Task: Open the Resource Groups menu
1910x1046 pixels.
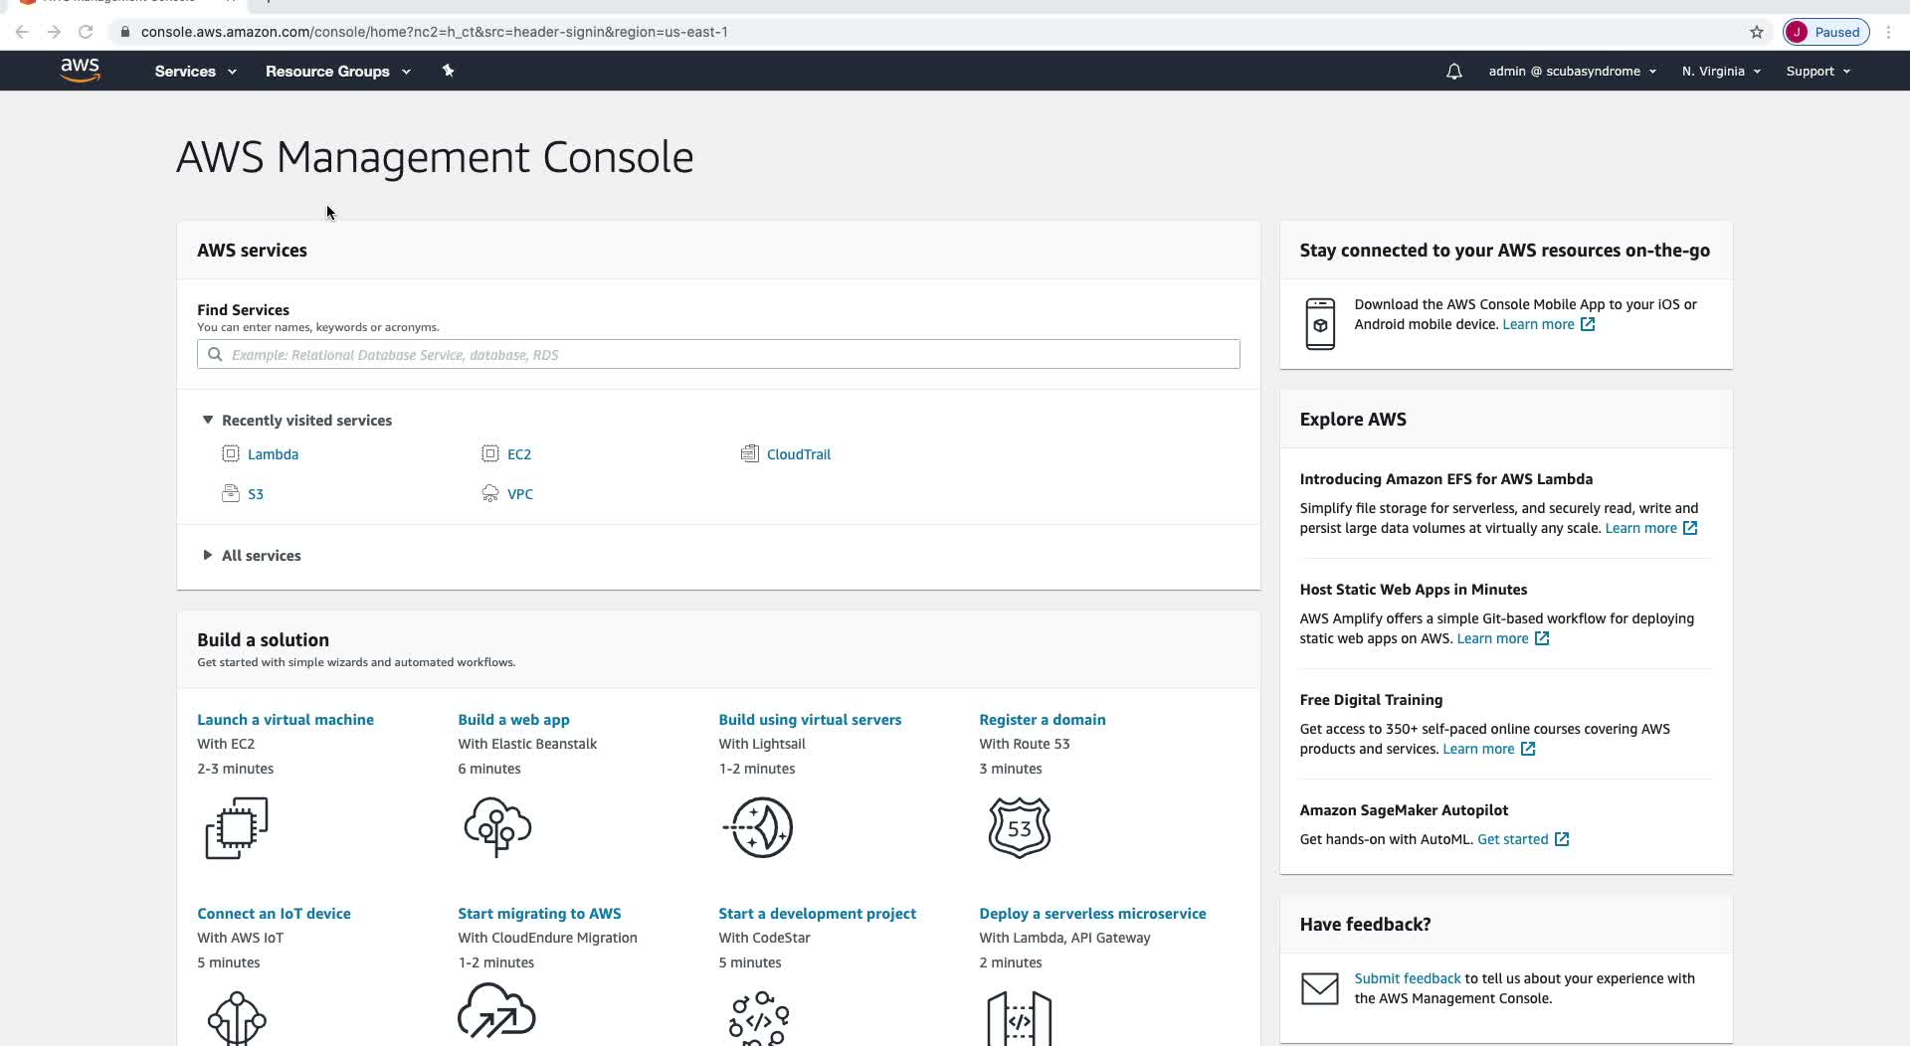Action: [x=337, y=72]
